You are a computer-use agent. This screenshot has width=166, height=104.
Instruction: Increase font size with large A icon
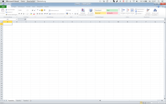click(x=33, y=10)
